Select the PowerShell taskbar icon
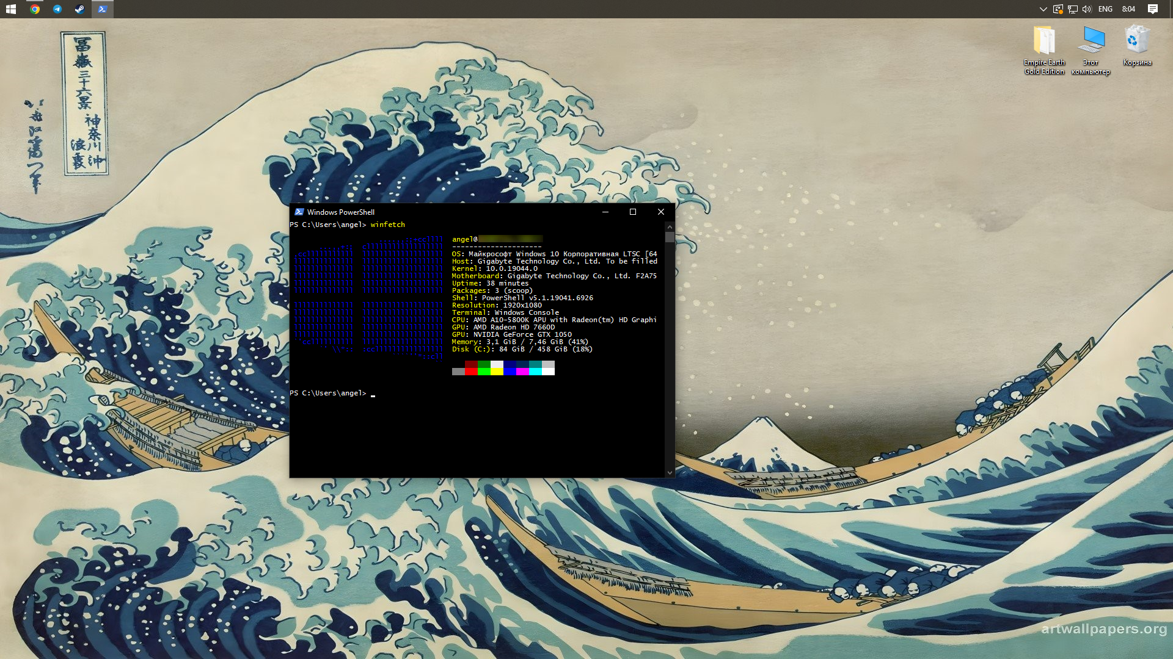 click(103, 9)
